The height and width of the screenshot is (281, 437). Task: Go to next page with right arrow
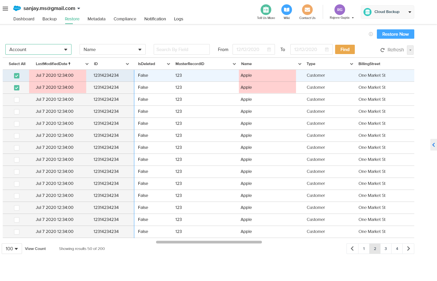pyautogui.click(x=408, y=249)
